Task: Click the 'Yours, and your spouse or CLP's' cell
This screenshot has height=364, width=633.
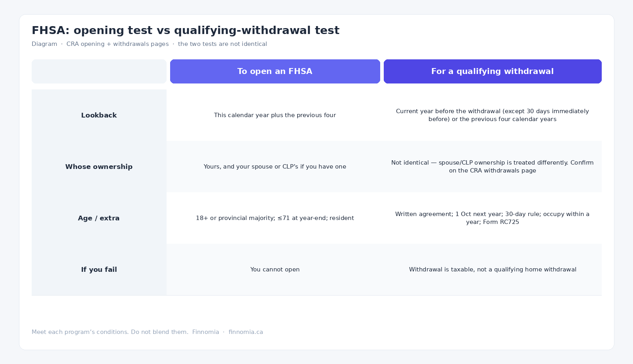Action: coord(275,167)
